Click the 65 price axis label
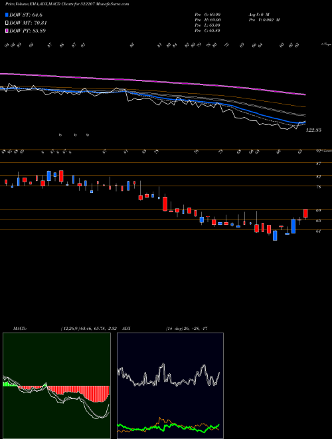 pos(318,221)
